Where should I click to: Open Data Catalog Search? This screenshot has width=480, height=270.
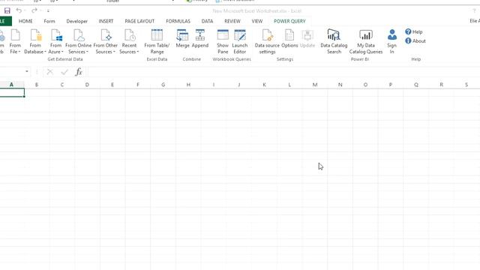tap(334, 42)
